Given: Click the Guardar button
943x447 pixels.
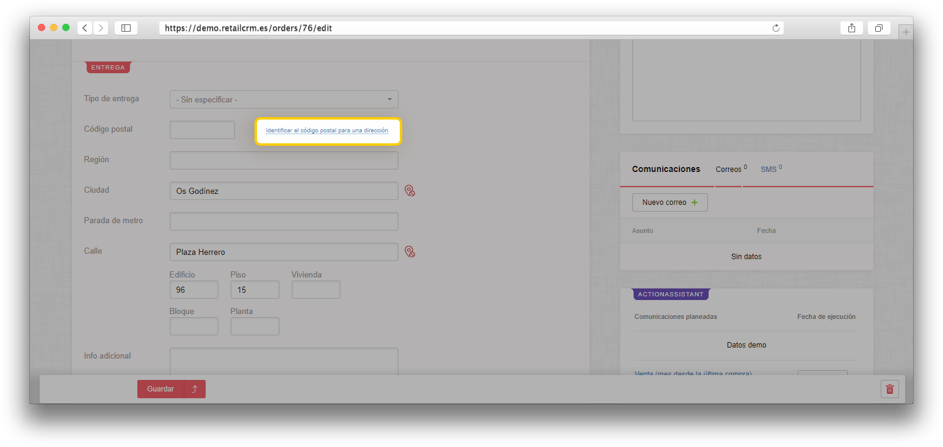Looking at the screenshot, I should coord(161,389).
